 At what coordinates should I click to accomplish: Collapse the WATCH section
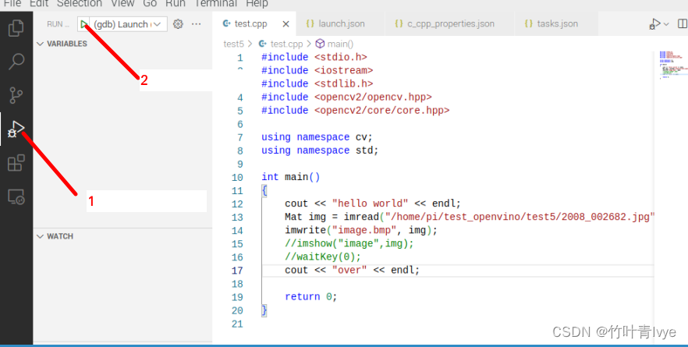(55, 236)
